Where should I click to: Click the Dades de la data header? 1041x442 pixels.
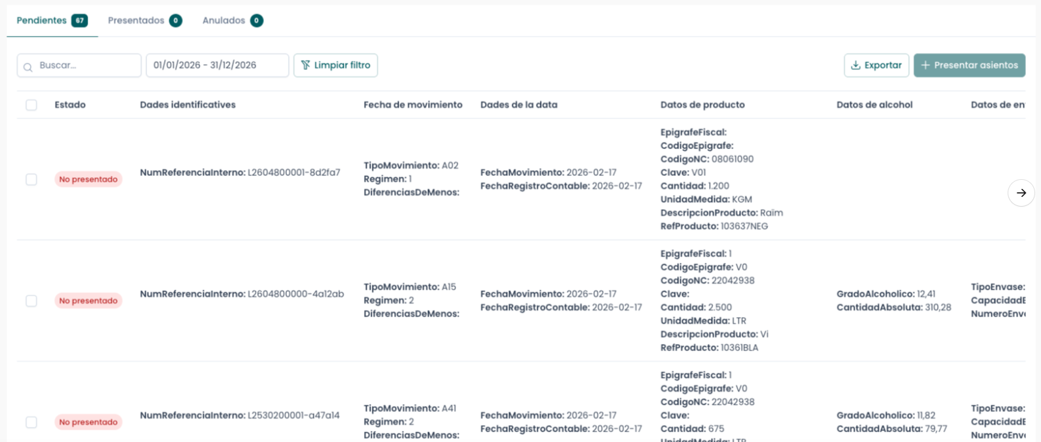click(x=519, y=105)
